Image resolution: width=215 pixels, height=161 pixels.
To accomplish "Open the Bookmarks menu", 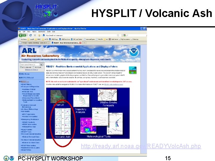I will coord(42,32).
